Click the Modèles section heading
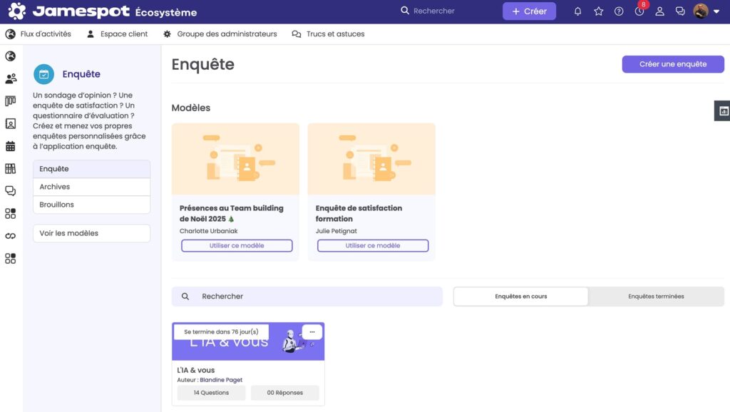 (191, 108)
